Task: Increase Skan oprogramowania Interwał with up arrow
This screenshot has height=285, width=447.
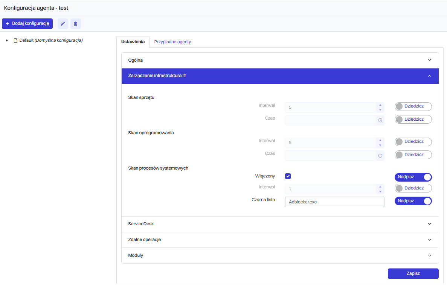Action: (x=380, y=140)
